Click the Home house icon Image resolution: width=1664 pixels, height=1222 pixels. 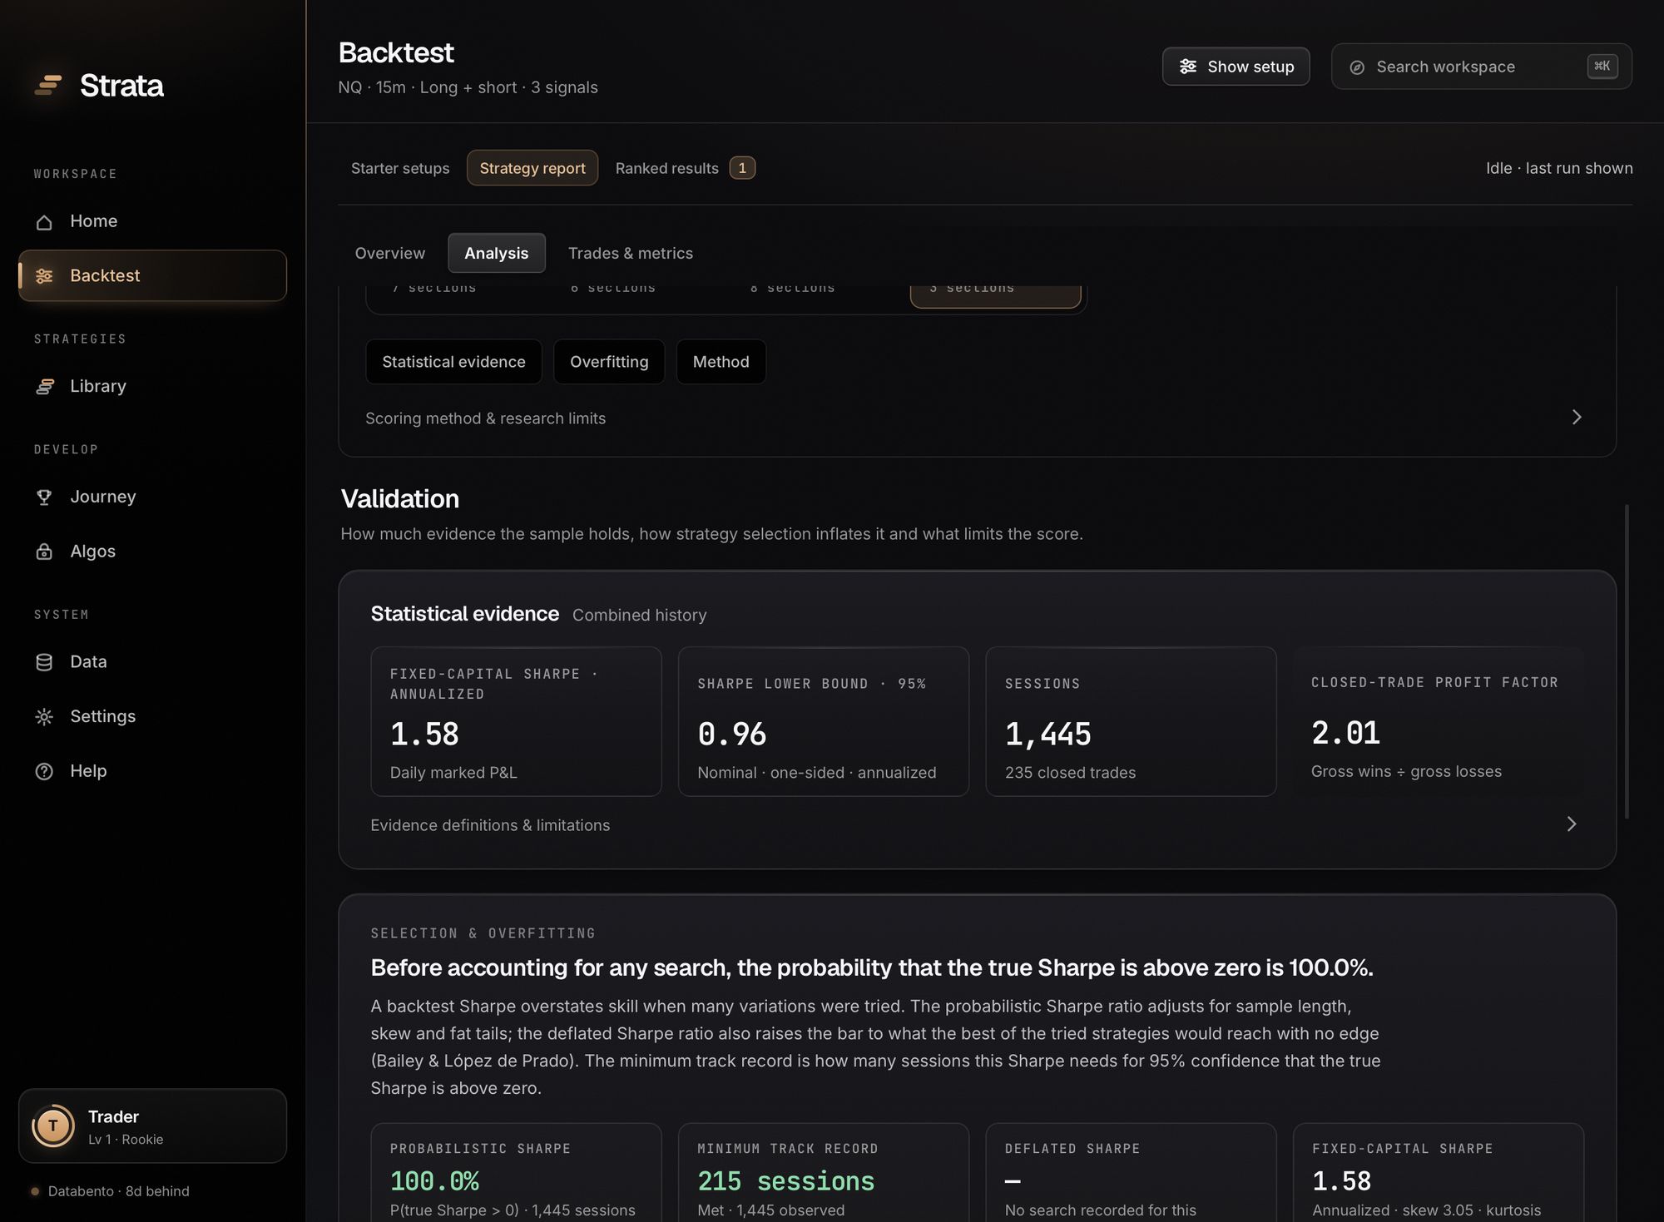[44, 221]
